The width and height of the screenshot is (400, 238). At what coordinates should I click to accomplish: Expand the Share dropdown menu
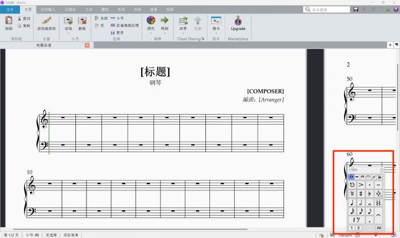(x=183, y=33)
